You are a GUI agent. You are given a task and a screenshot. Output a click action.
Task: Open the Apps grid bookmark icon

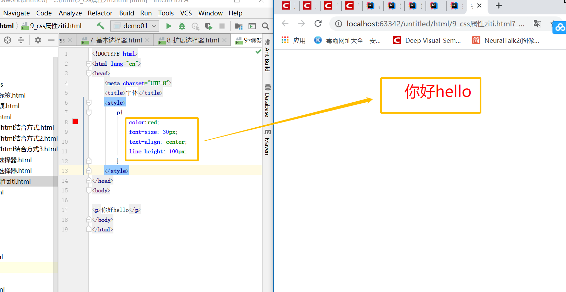click(x=285, y=40)
